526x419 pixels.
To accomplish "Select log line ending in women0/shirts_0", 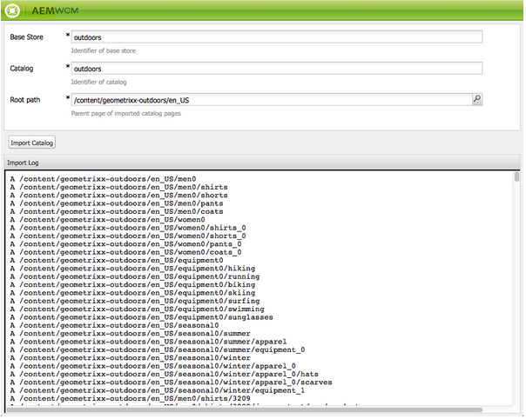I will click(x=128, y=228).
